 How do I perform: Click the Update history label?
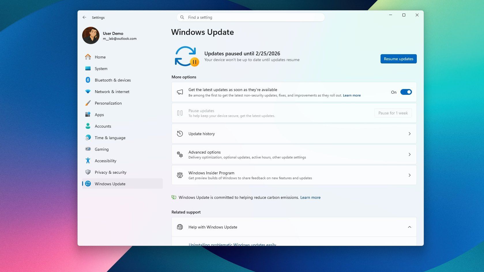[x=201, y=134]
